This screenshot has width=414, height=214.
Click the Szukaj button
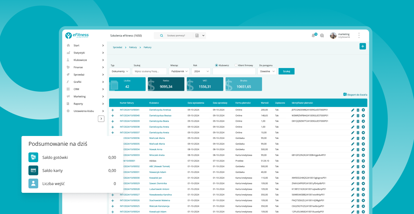(x=287, y=71)
